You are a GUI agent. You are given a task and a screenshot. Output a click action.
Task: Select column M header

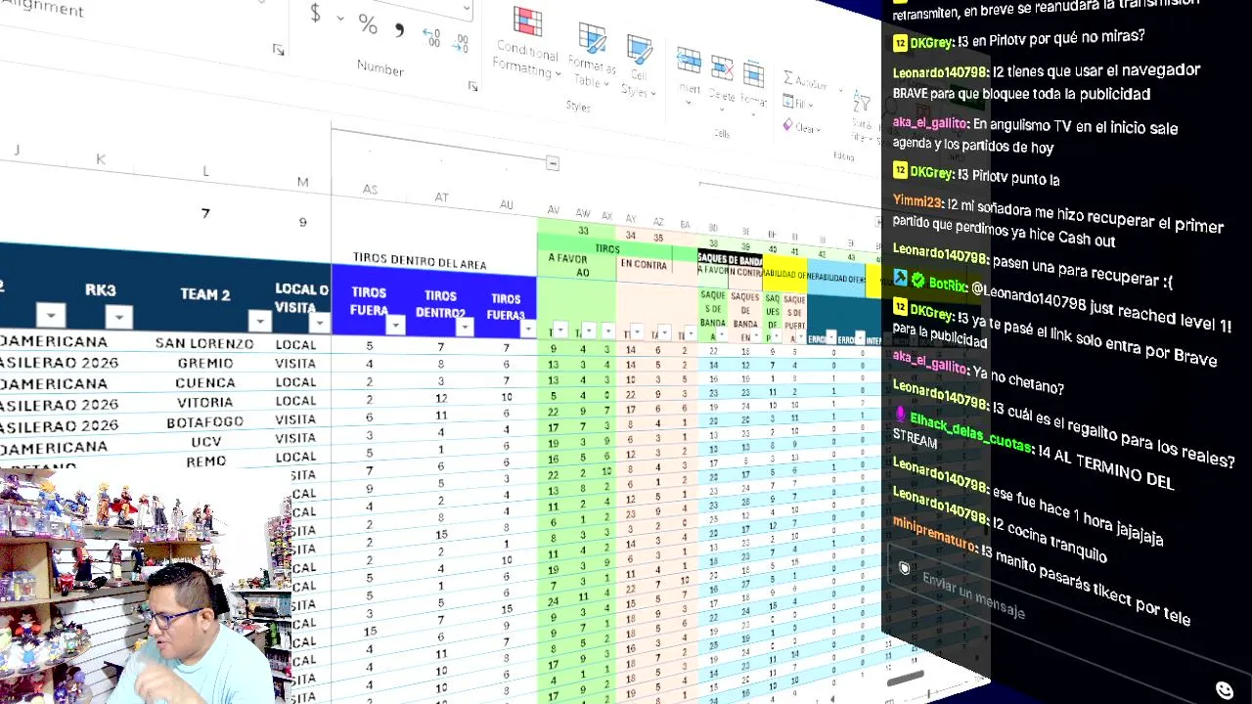click(303, 182)
